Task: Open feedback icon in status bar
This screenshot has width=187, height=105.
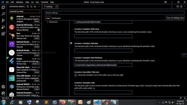Action: pos(181,98)
